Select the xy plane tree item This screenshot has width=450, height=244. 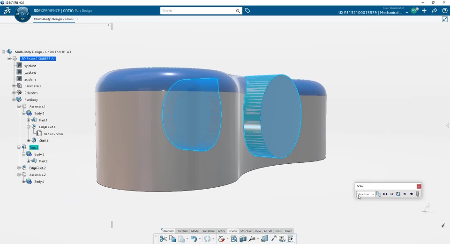click(30, 66)
